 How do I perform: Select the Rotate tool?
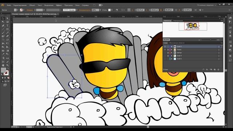click(3, 40)
